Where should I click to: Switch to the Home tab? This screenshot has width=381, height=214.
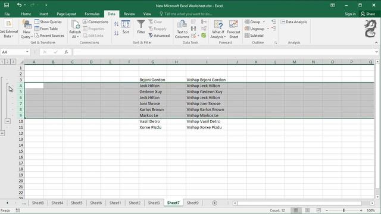(26, 14)
